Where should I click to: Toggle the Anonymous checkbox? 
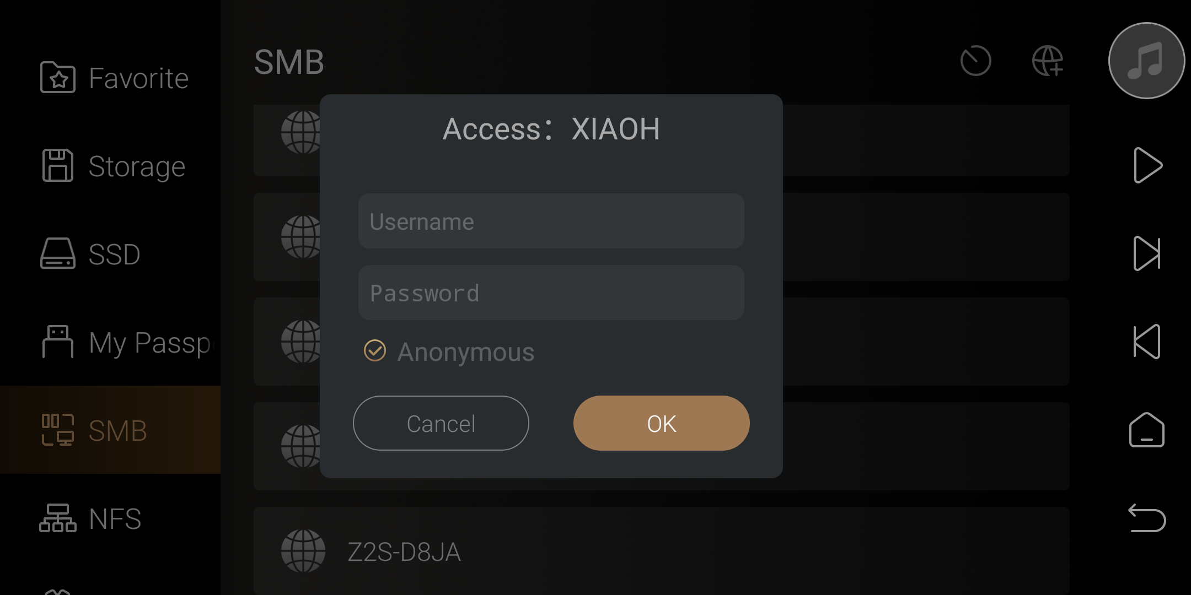pos(375,350)
